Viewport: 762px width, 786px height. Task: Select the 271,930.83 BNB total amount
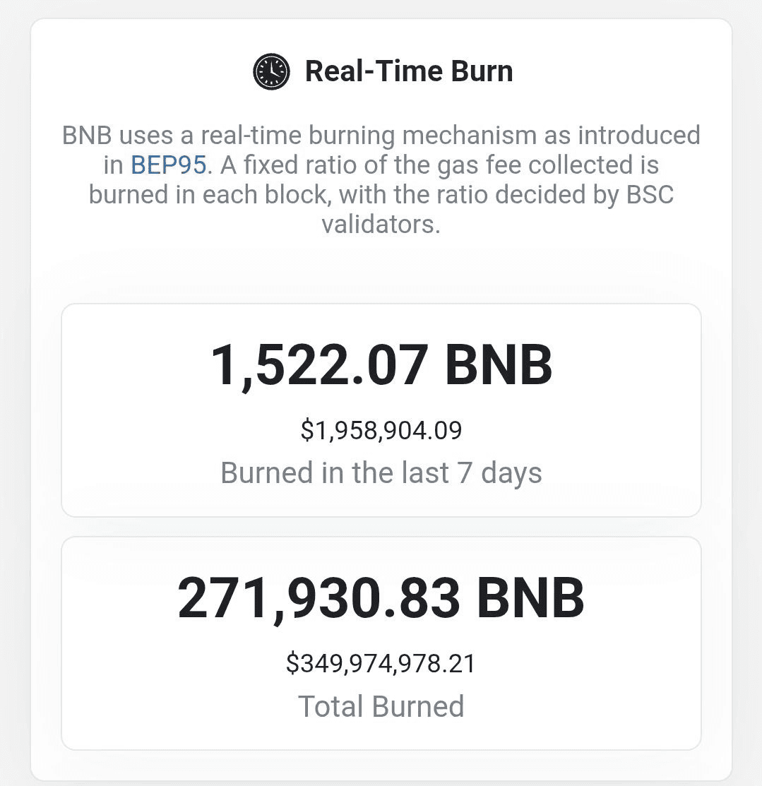[x=381, y=598]
